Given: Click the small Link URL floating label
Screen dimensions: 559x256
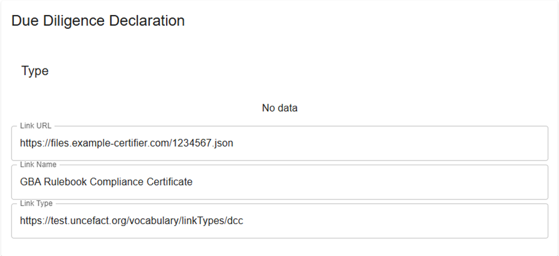Looking at the screenshot, I should click(x=36, y=126).
